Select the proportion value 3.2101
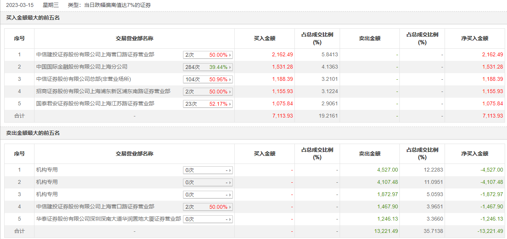The height and width of the screenshot is (239, 507). pos(329,79)
